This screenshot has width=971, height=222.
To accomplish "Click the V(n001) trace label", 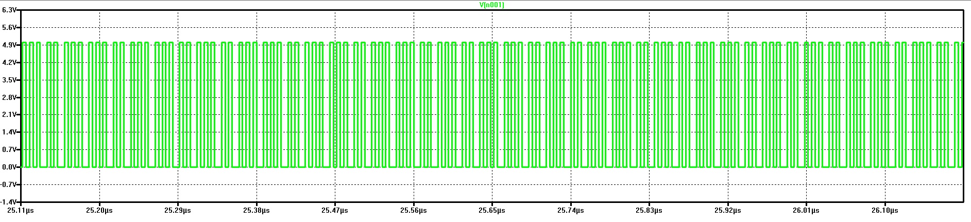I will (x=491, y=5).
